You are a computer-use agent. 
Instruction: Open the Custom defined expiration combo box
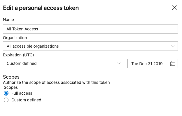pyautogui.click(x=63, y=63)
